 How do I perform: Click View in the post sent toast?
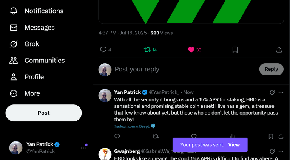click(x=234, y=145)
